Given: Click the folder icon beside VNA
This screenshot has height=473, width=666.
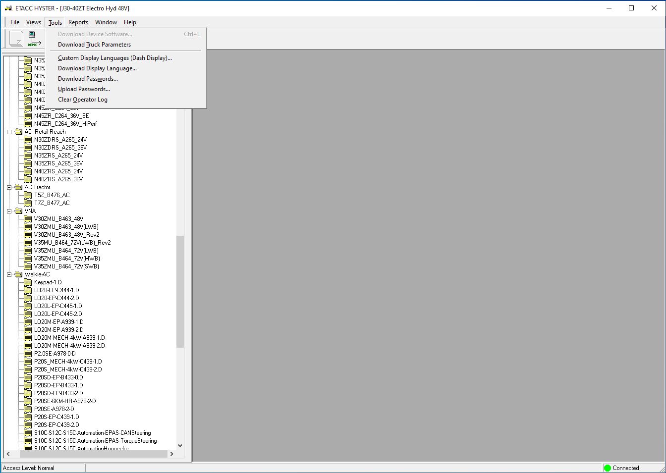Looking at the screenshot, I should pyautogui.click(x=19, y=211).
